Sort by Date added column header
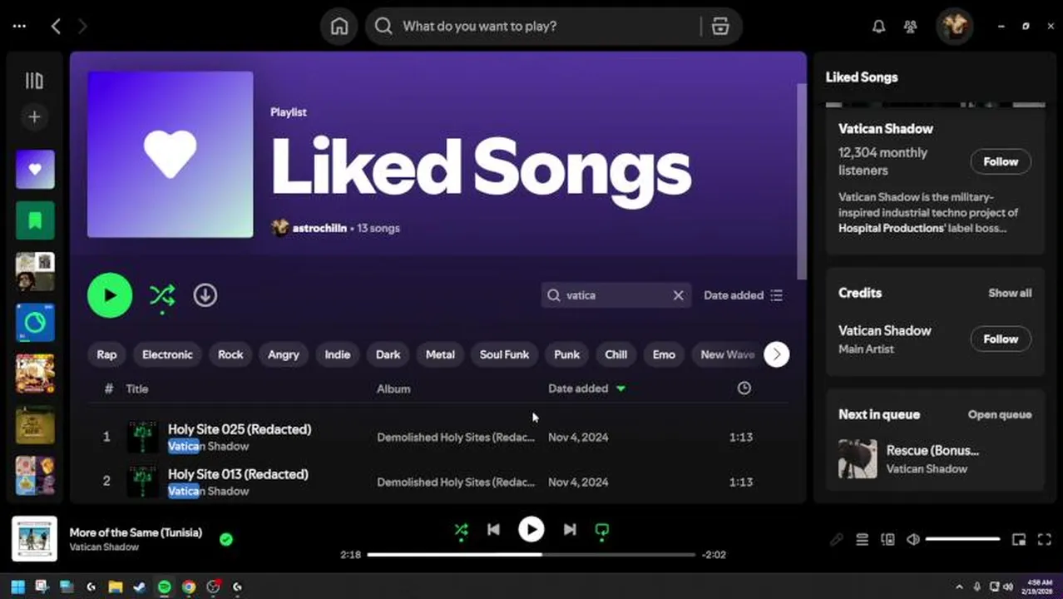 click(586, 389)
